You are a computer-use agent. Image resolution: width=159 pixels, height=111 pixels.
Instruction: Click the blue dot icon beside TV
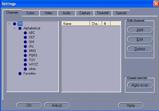[15, 24]
